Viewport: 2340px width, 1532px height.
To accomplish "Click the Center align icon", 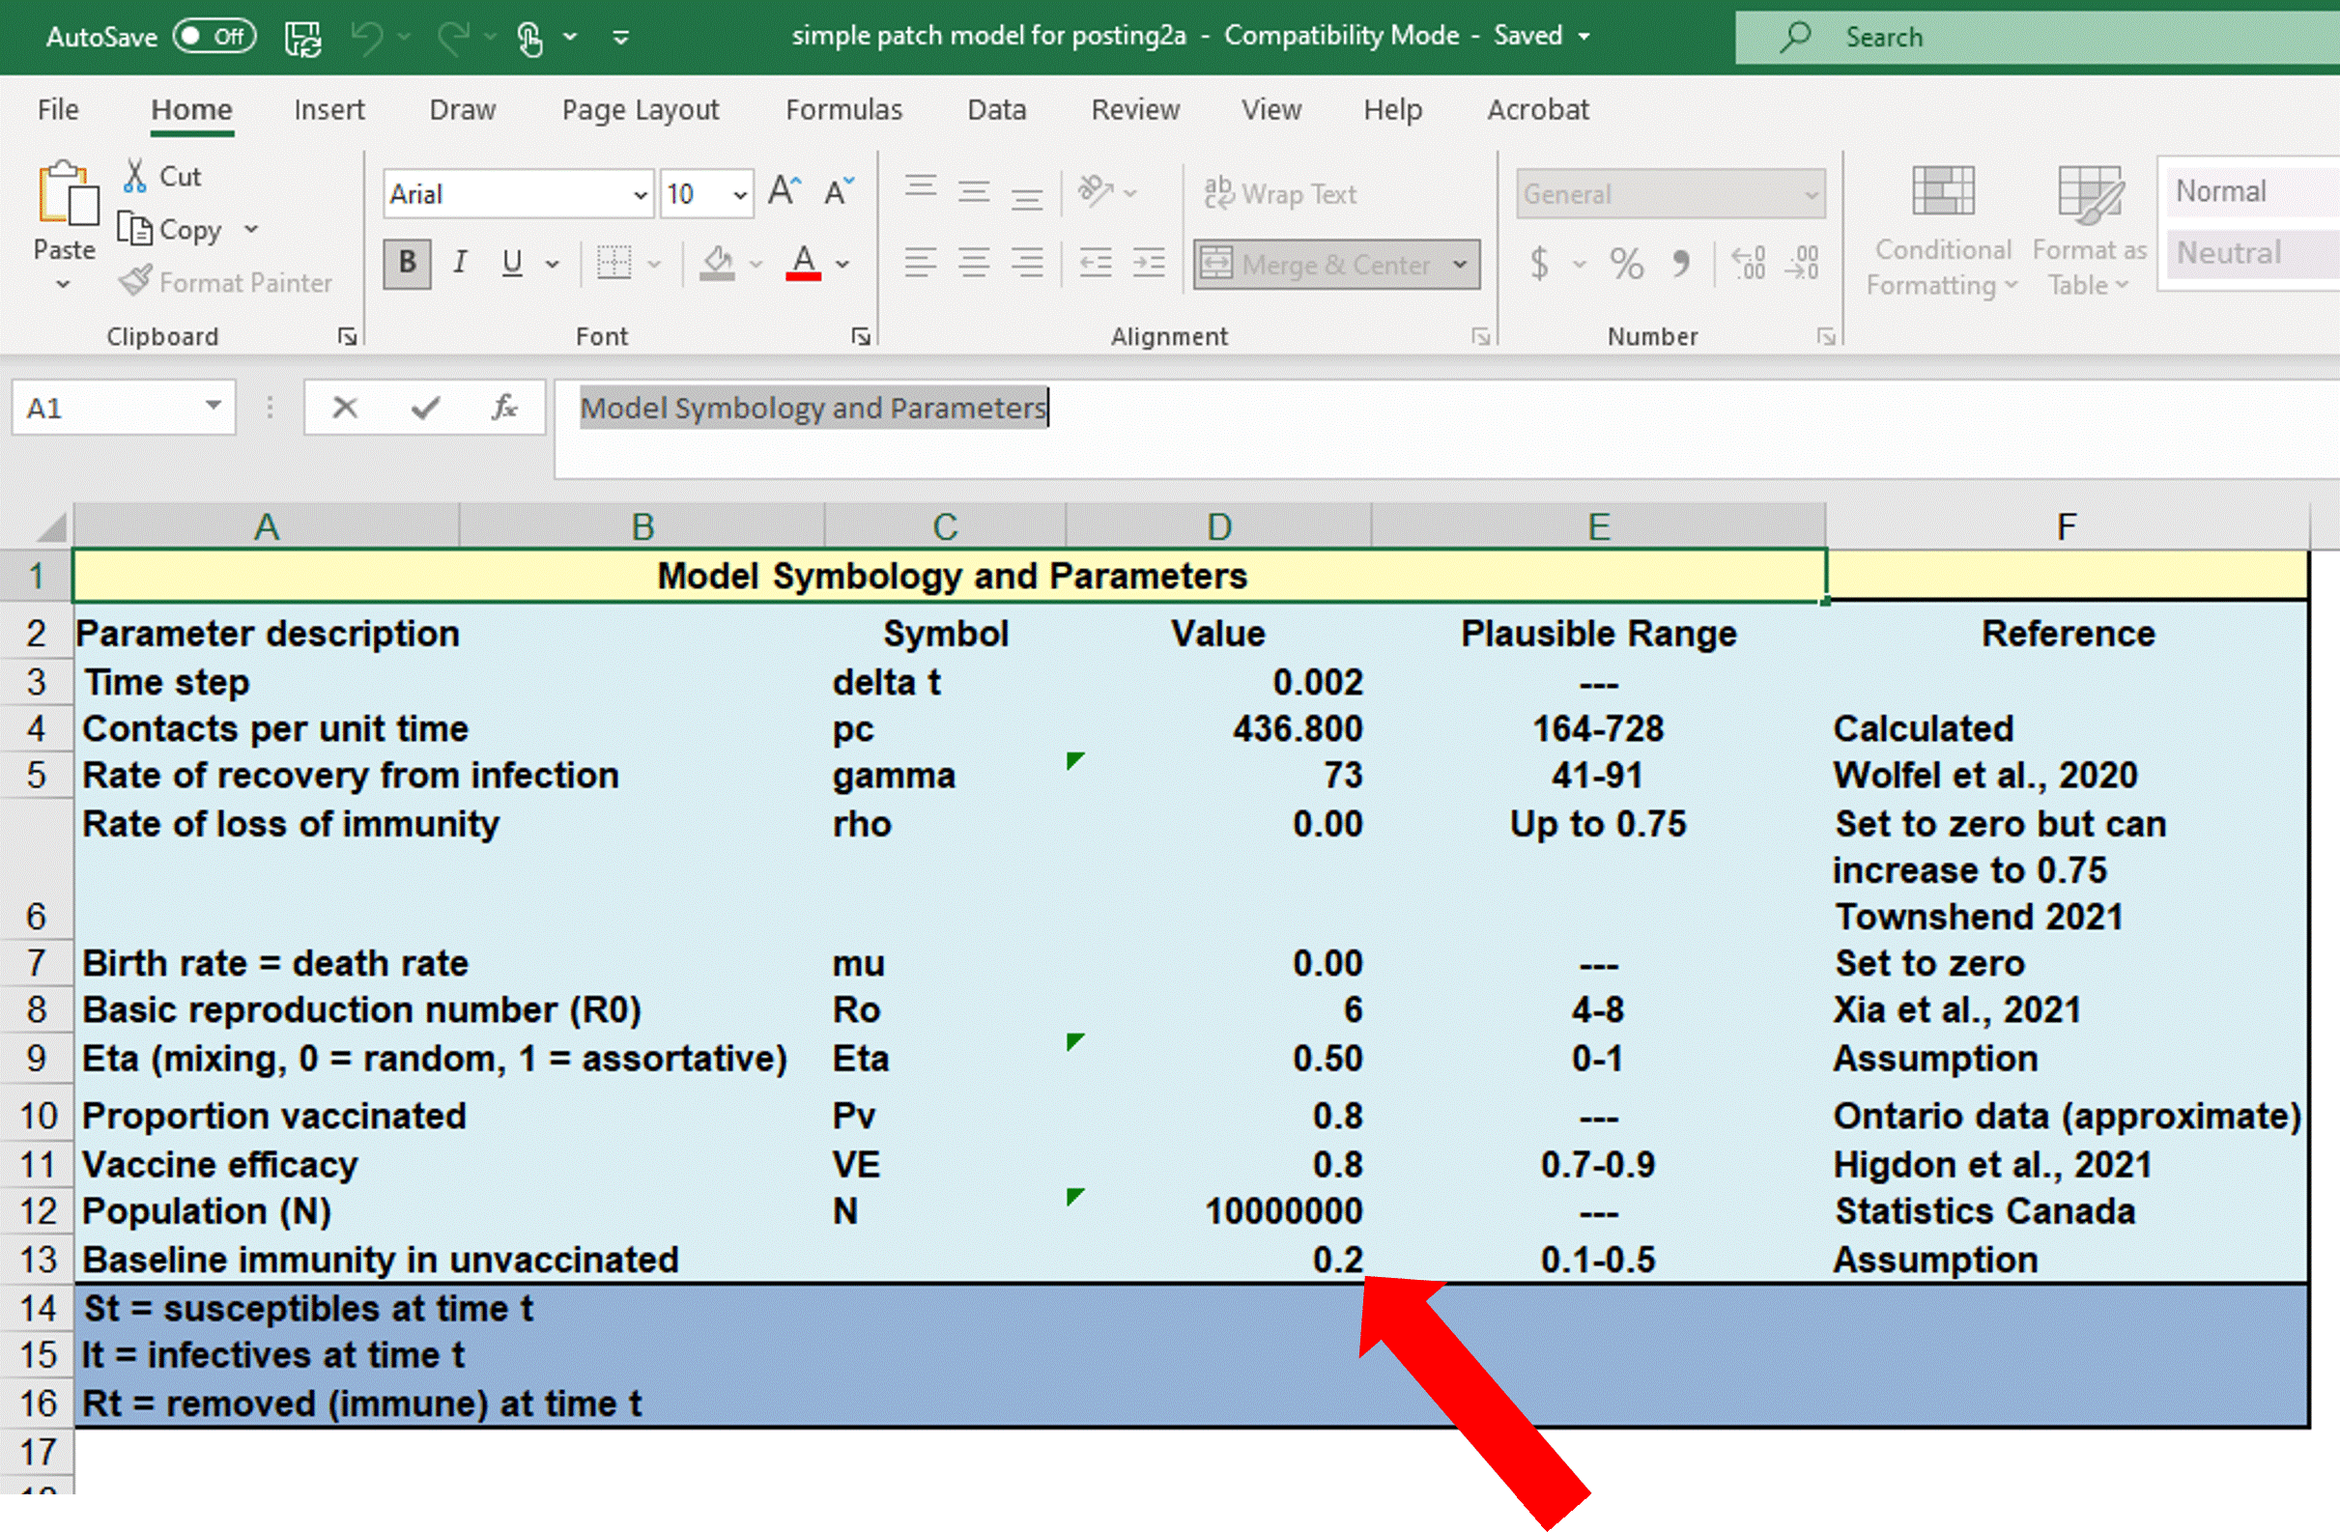I will 973,263.
